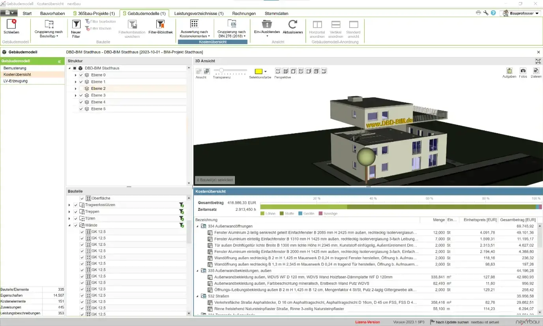Collapse the 335 Außenwandbekleidungen, außen group
The width and height of the screenshot is (543, 326).
(x=198, y=271)
